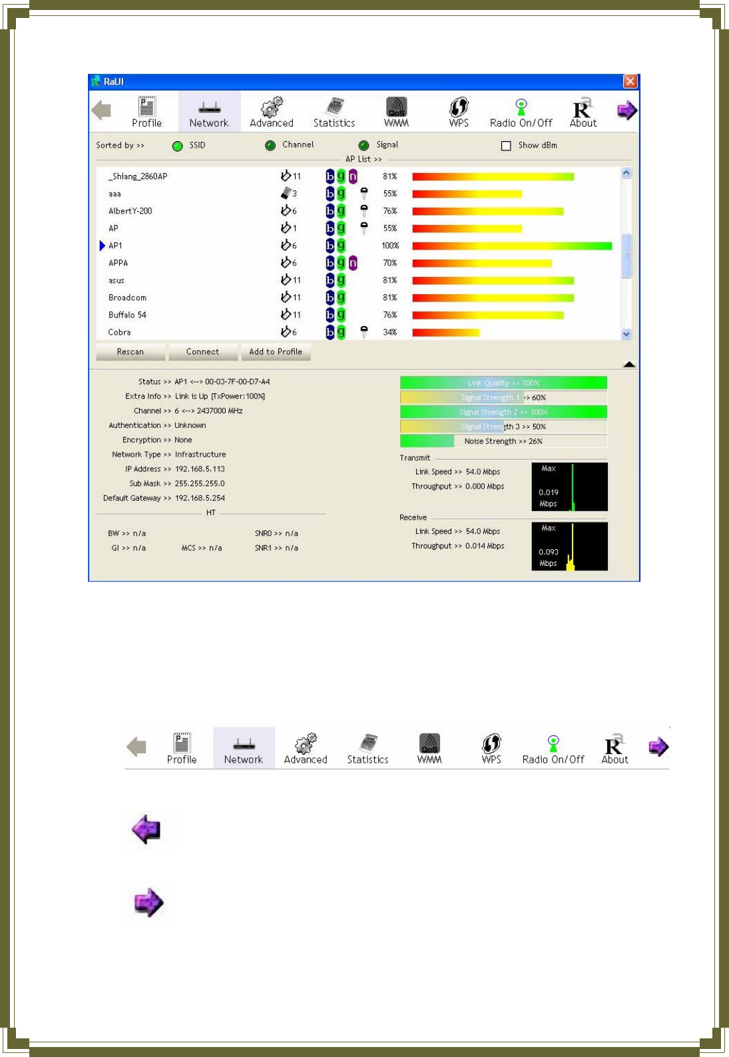
Task: Click the Link Quality 100% bar
Action: [503, 383]
